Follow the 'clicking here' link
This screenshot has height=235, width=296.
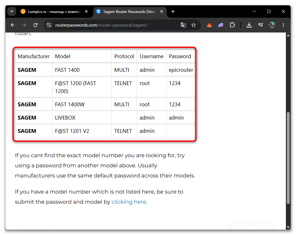point(129,202)
